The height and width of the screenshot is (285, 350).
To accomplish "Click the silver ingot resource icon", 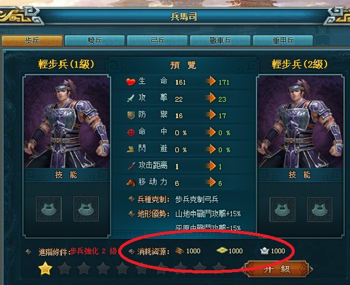I will pos(264,251).
